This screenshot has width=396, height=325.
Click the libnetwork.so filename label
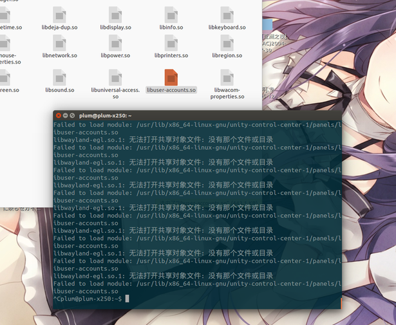[60, 55]
